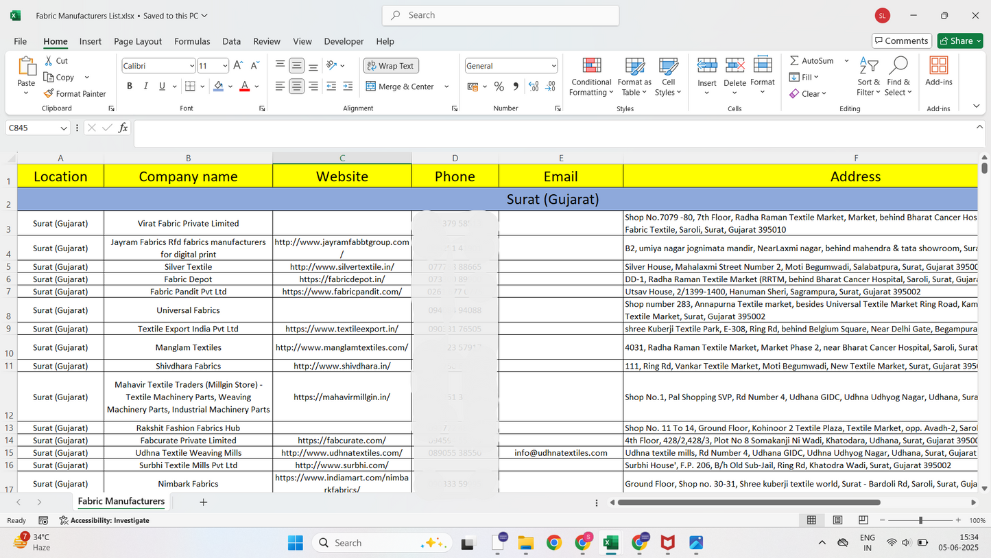Viewport: 991px width, 558px height.
Task: Switch to the Formulas ribbon tab
Action: pos(192,41)
